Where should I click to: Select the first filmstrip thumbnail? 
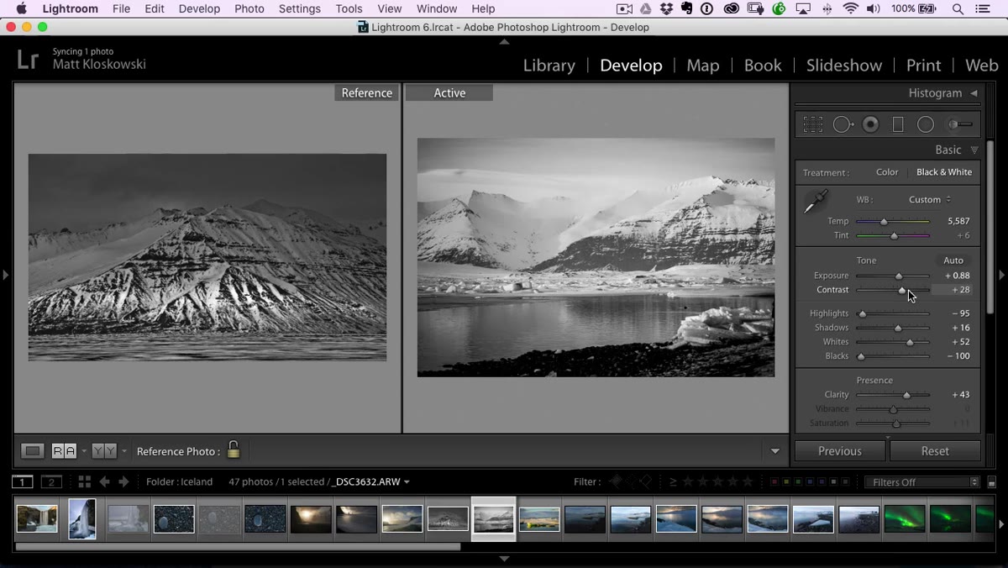37,518
